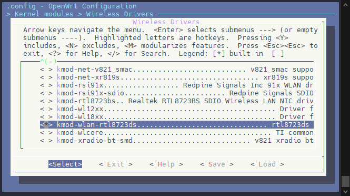Screen dimensions: 350x196
Task: Toggle the kmod-rtl8723bs module checkbox
Action: [x=46, y=101]
